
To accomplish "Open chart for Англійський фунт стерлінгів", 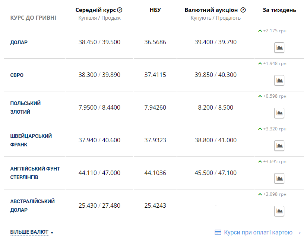I will (x=279, y=178).
